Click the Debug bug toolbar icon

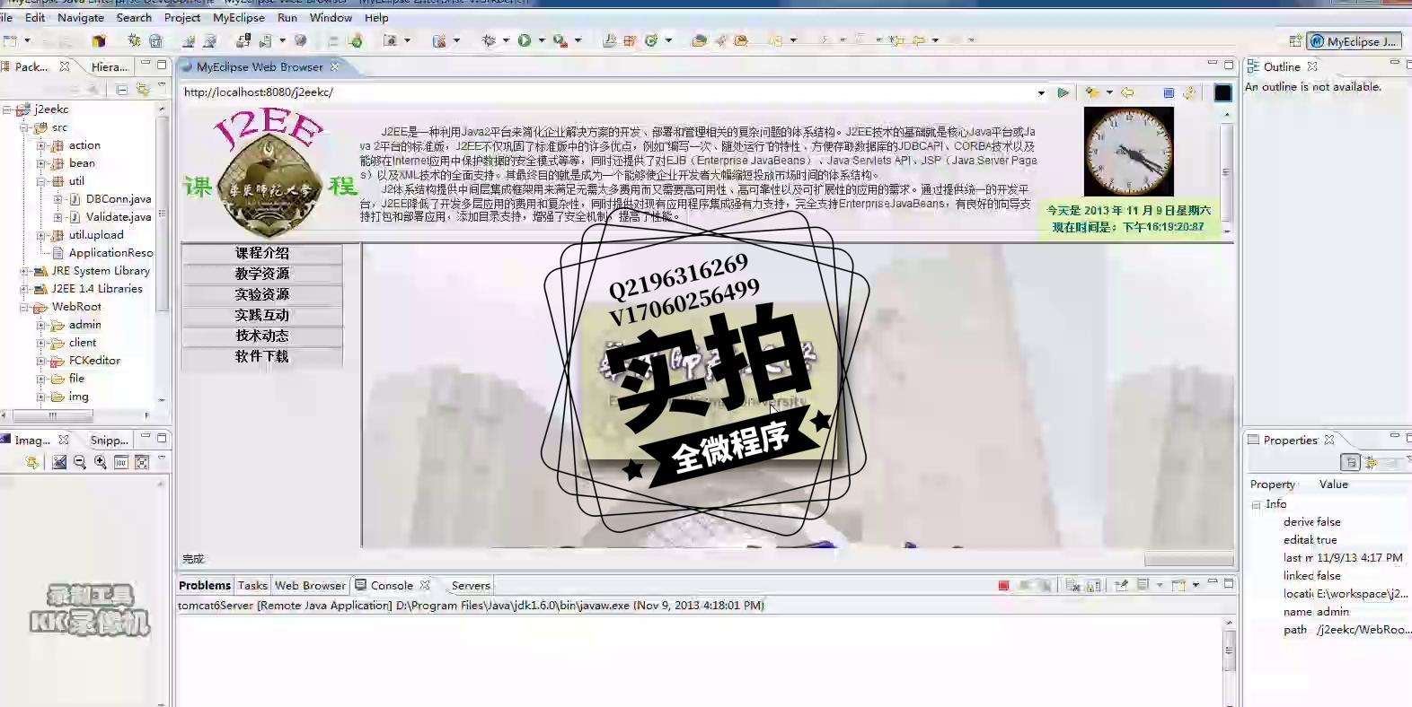pos(490,40)
